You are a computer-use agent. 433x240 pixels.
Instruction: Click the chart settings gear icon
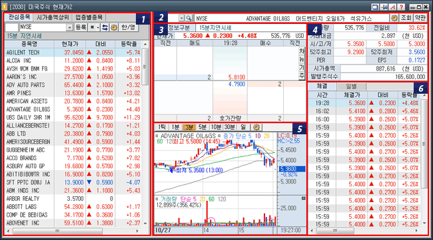[256, 127]
